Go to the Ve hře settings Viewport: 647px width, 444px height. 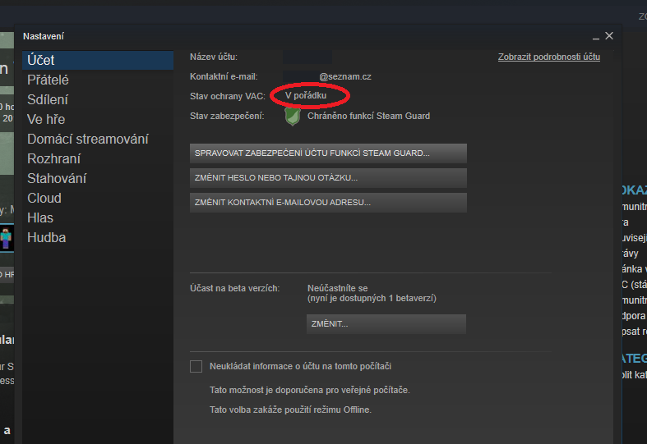pos(46,119)
